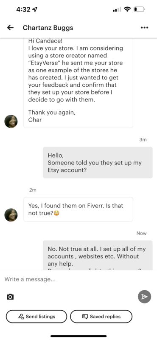Tap the 'found them on Fiverr' message
This screenshot has width=157, height=340.
point(78,209)
